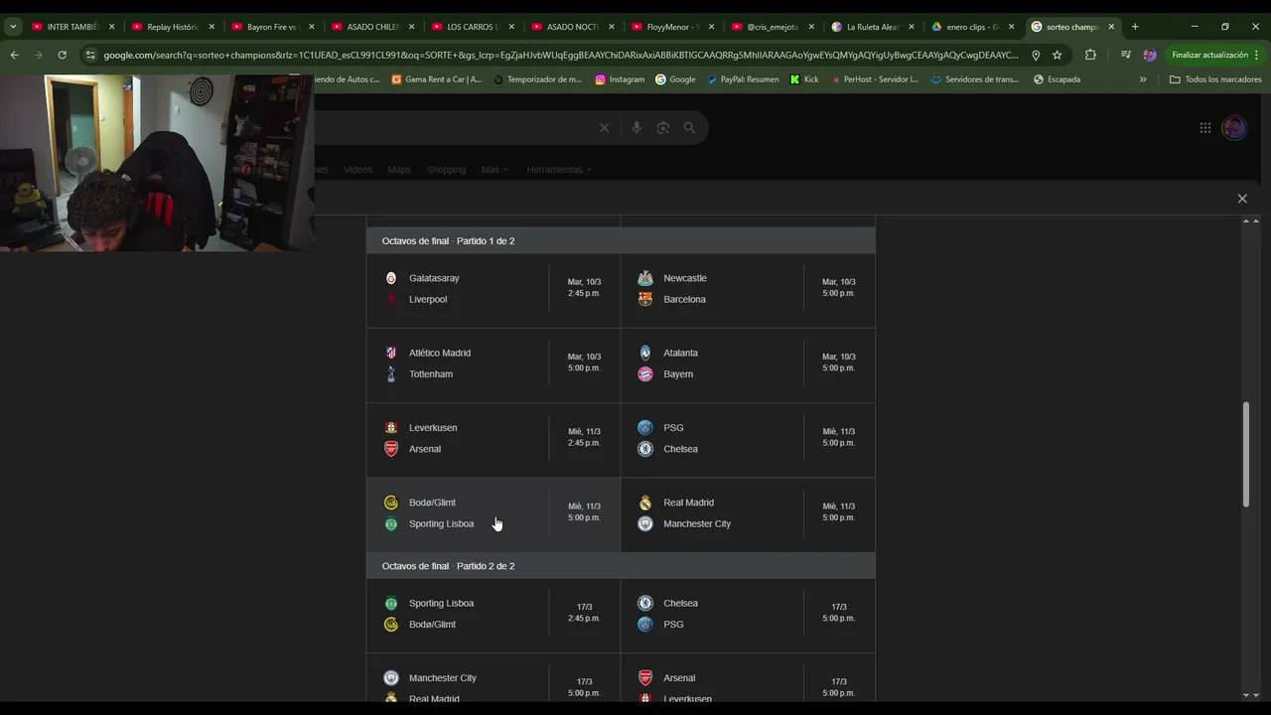Open the Escapada bookmark
Image resolution: width=1271 pixels, height=715 pixels.
(1057, 79)
